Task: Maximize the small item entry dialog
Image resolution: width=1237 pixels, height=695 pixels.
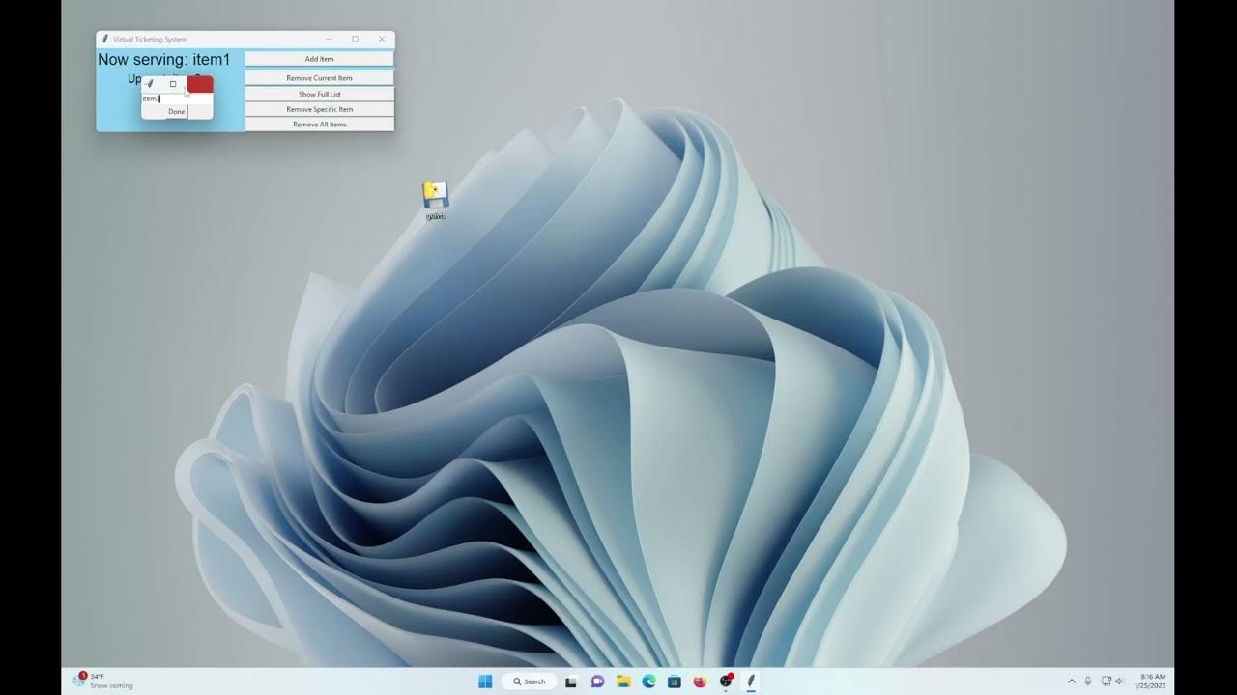Action: point(173,84)
